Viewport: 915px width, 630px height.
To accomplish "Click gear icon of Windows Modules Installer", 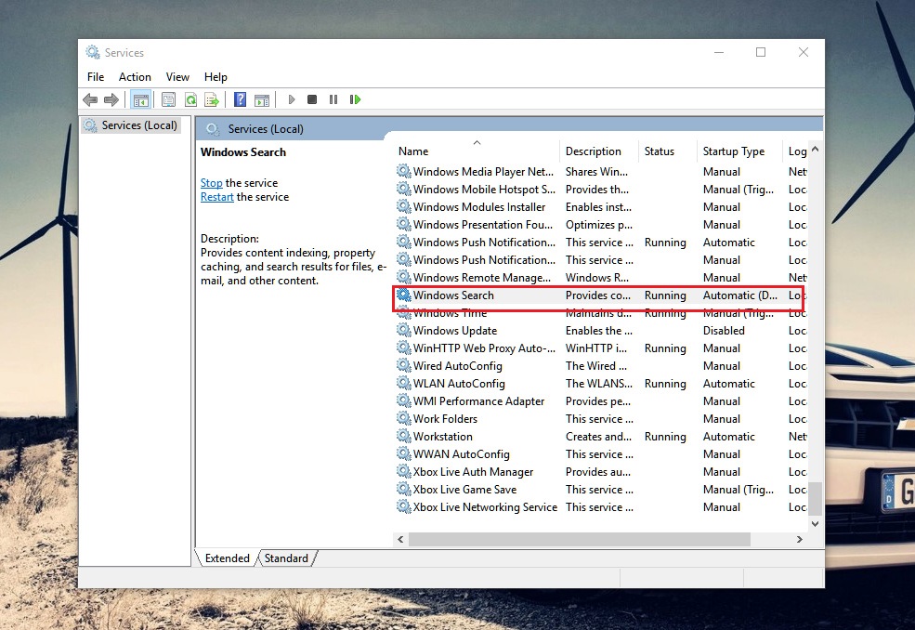I will (404, 206).
